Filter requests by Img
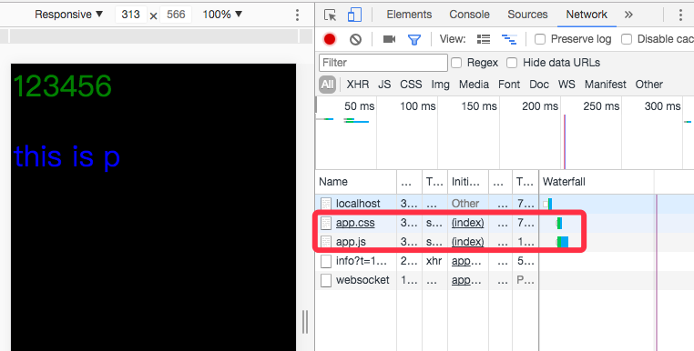694x351 pixels. (x=441, y=85)
